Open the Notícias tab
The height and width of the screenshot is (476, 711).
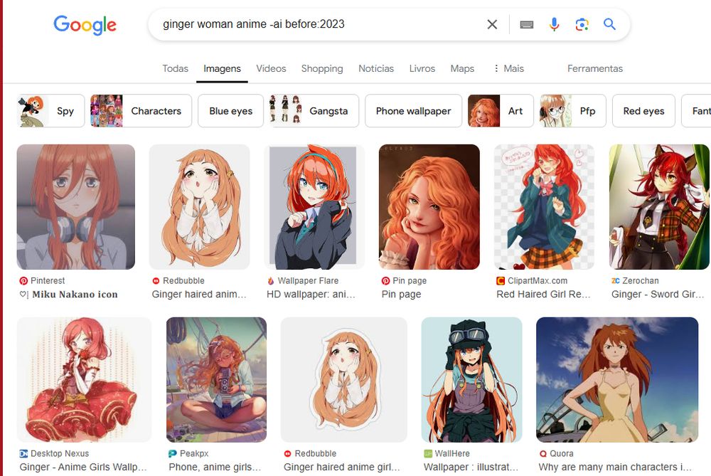pyautogui.click(x=376, y=68)
